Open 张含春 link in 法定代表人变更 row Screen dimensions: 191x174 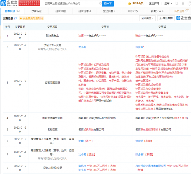pos(140,47)
